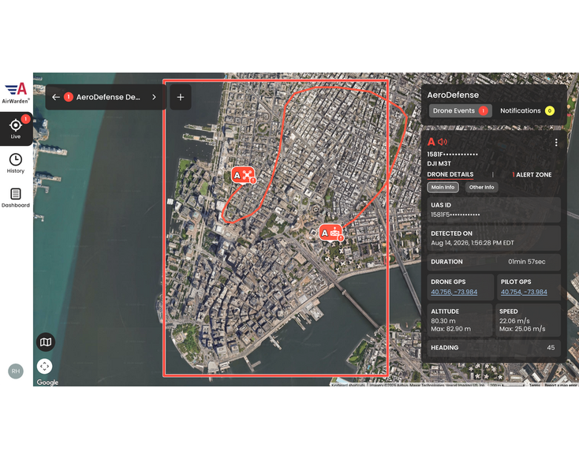Open the Live view in sidebar
The width and height of the screenshot is (579, 459).
(16, 129)
